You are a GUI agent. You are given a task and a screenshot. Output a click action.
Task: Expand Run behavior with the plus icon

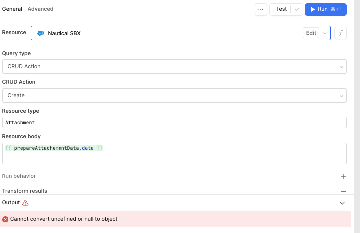point(343,176)
